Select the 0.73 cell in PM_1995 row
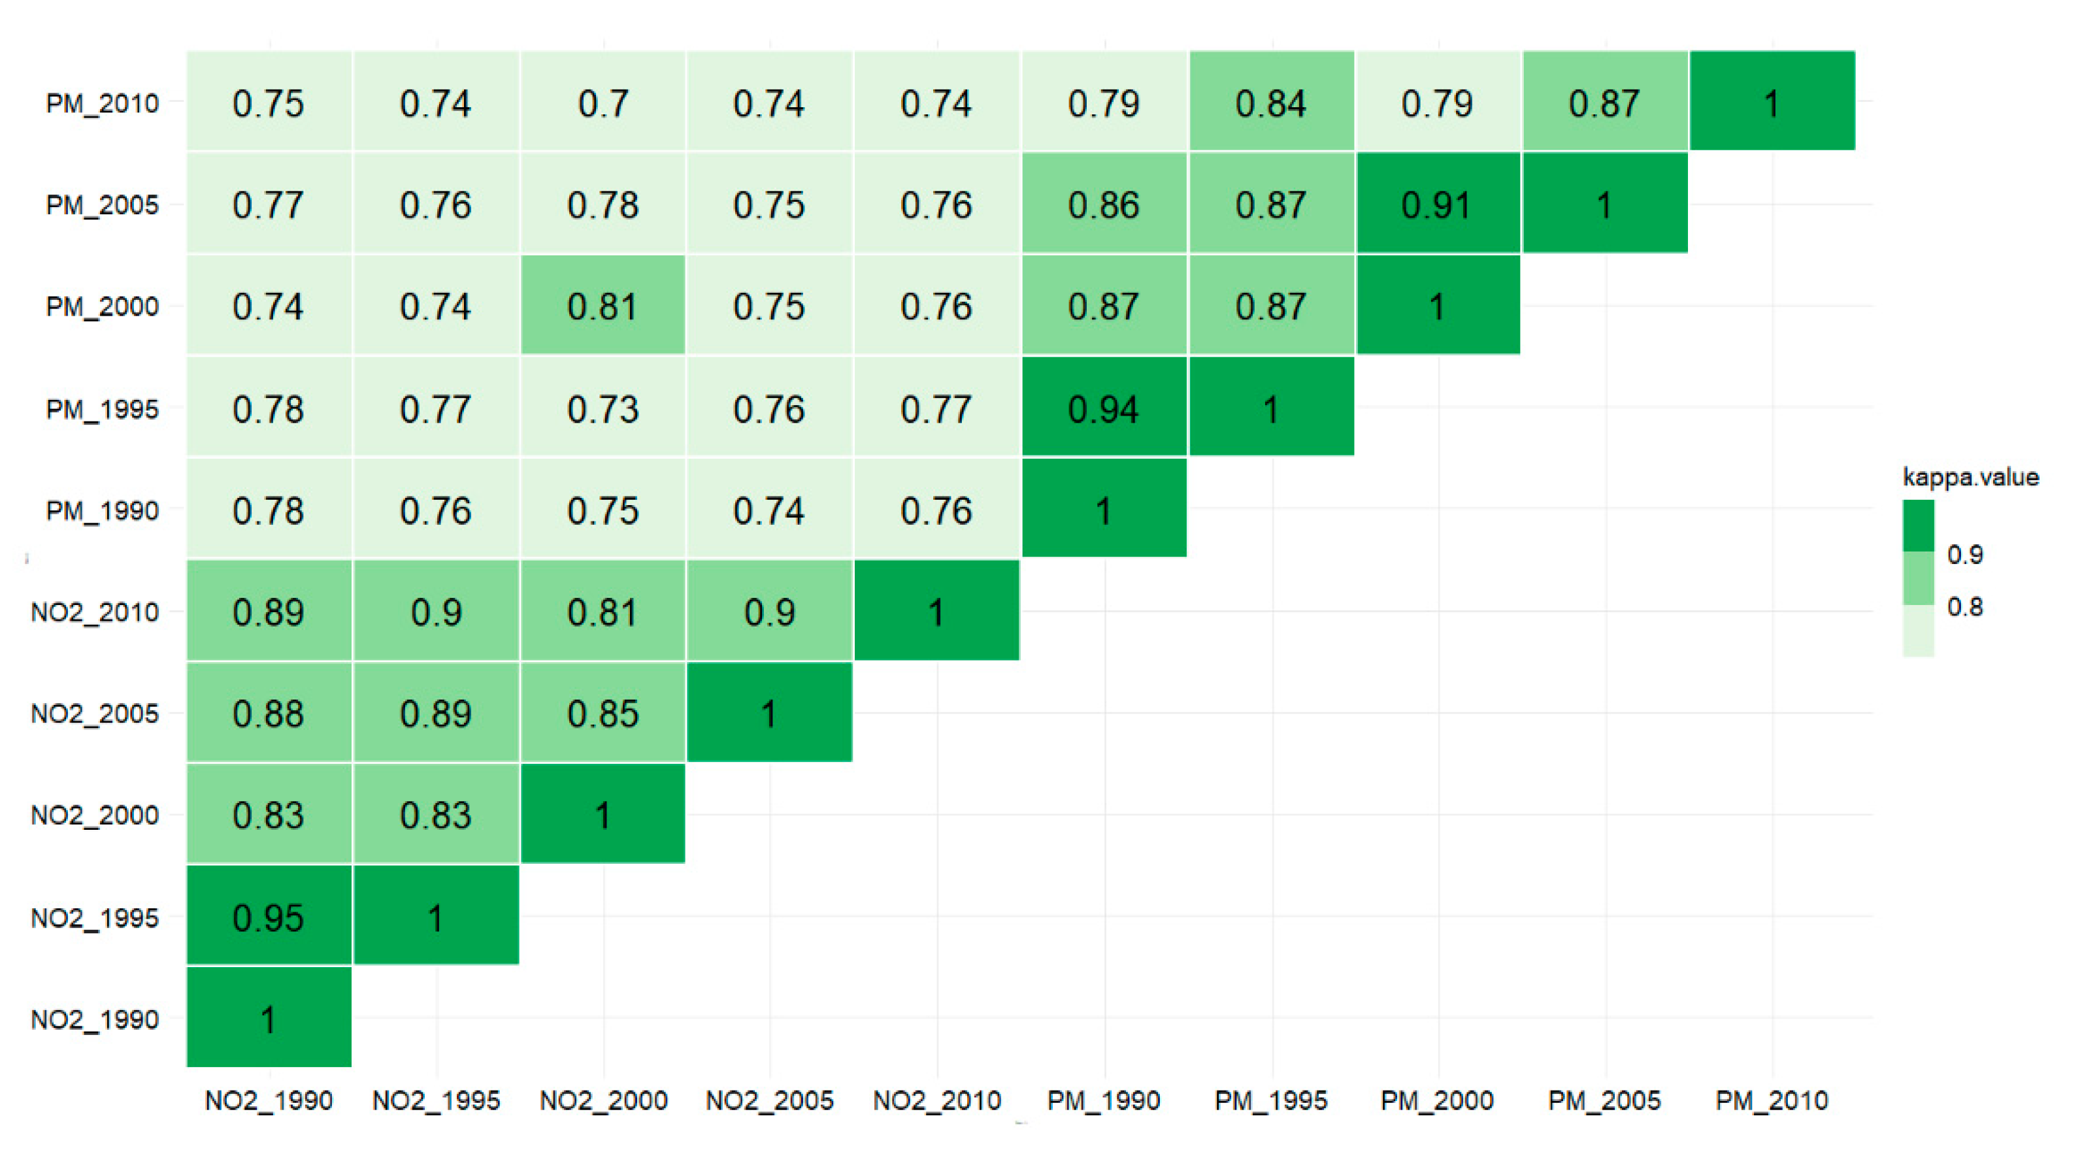Screen dimensions: 2082x1150 [603, 408]
